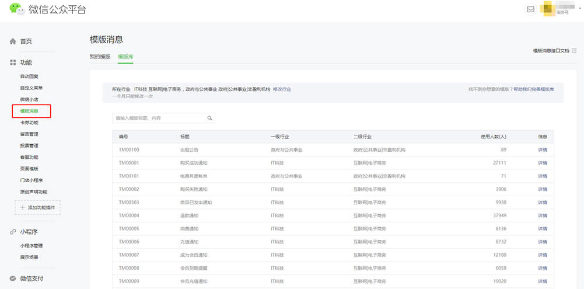Viewport: 584px width, 289px height.
Task: Open 自动回复 in the sidebar
Action: pyautogui.click(x=29, y=76)
